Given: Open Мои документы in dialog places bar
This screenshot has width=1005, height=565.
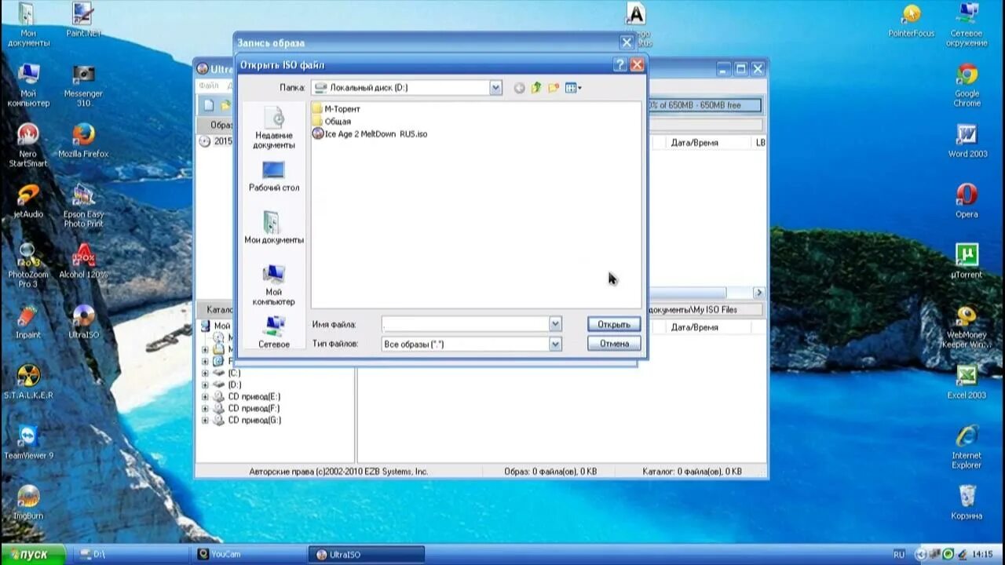Looking at the screenshot, I should click(273, 228).
